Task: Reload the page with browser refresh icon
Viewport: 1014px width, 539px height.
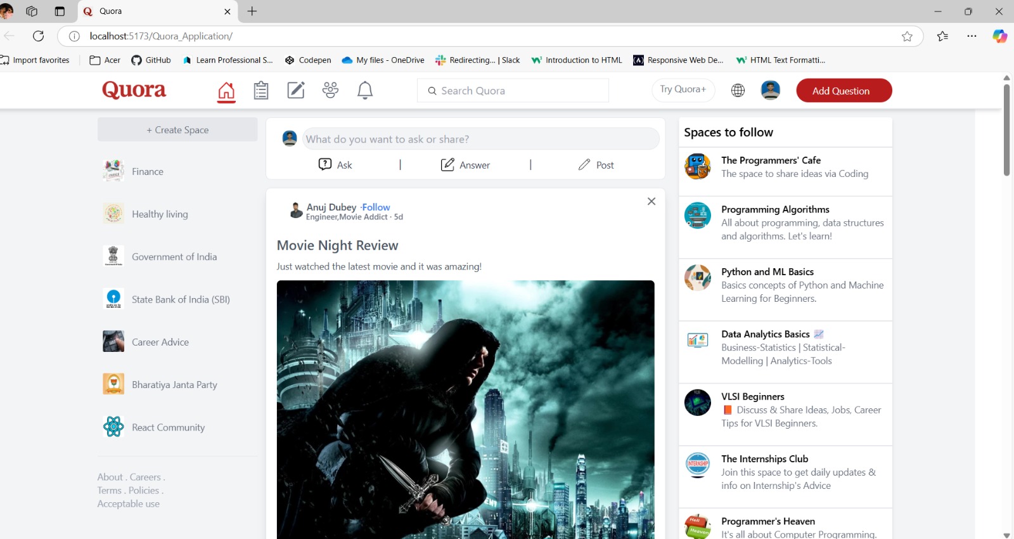Action: pos(38,36)
